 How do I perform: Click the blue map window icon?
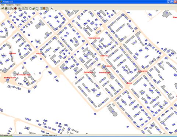point(41,8)
